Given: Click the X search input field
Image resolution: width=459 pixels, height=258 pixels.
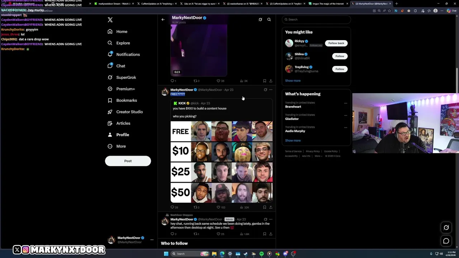Looking at the screenshot, I should coord(317,19).
